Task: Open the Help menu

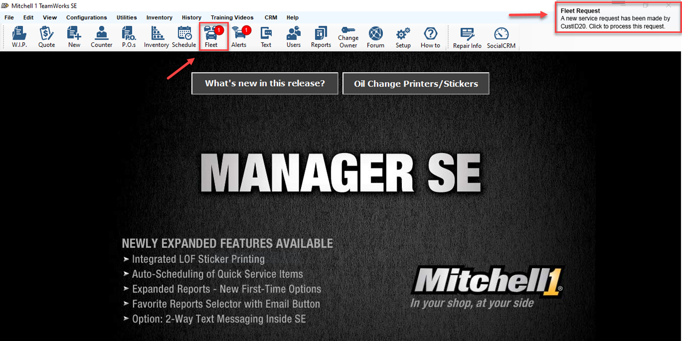Action: click(293, 18)
